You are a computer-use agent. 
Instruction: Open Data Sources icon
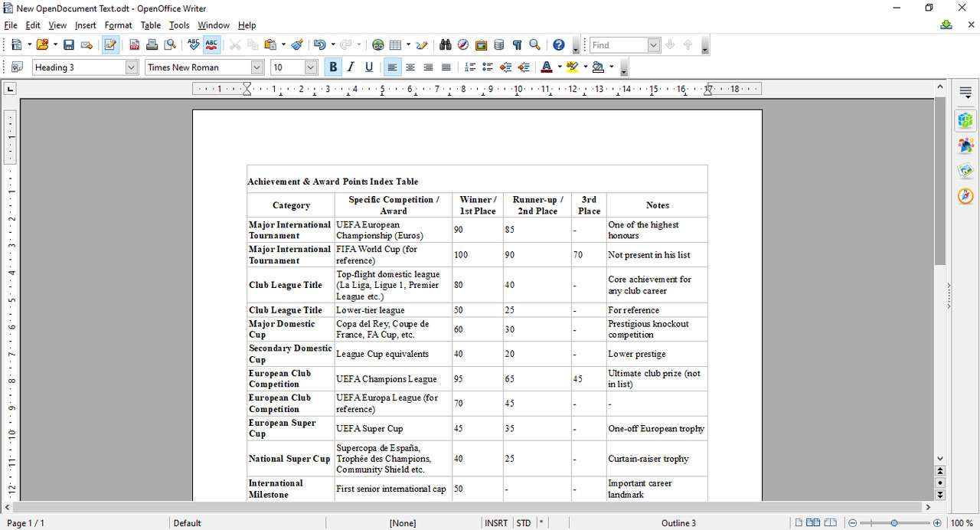(499, 45)
